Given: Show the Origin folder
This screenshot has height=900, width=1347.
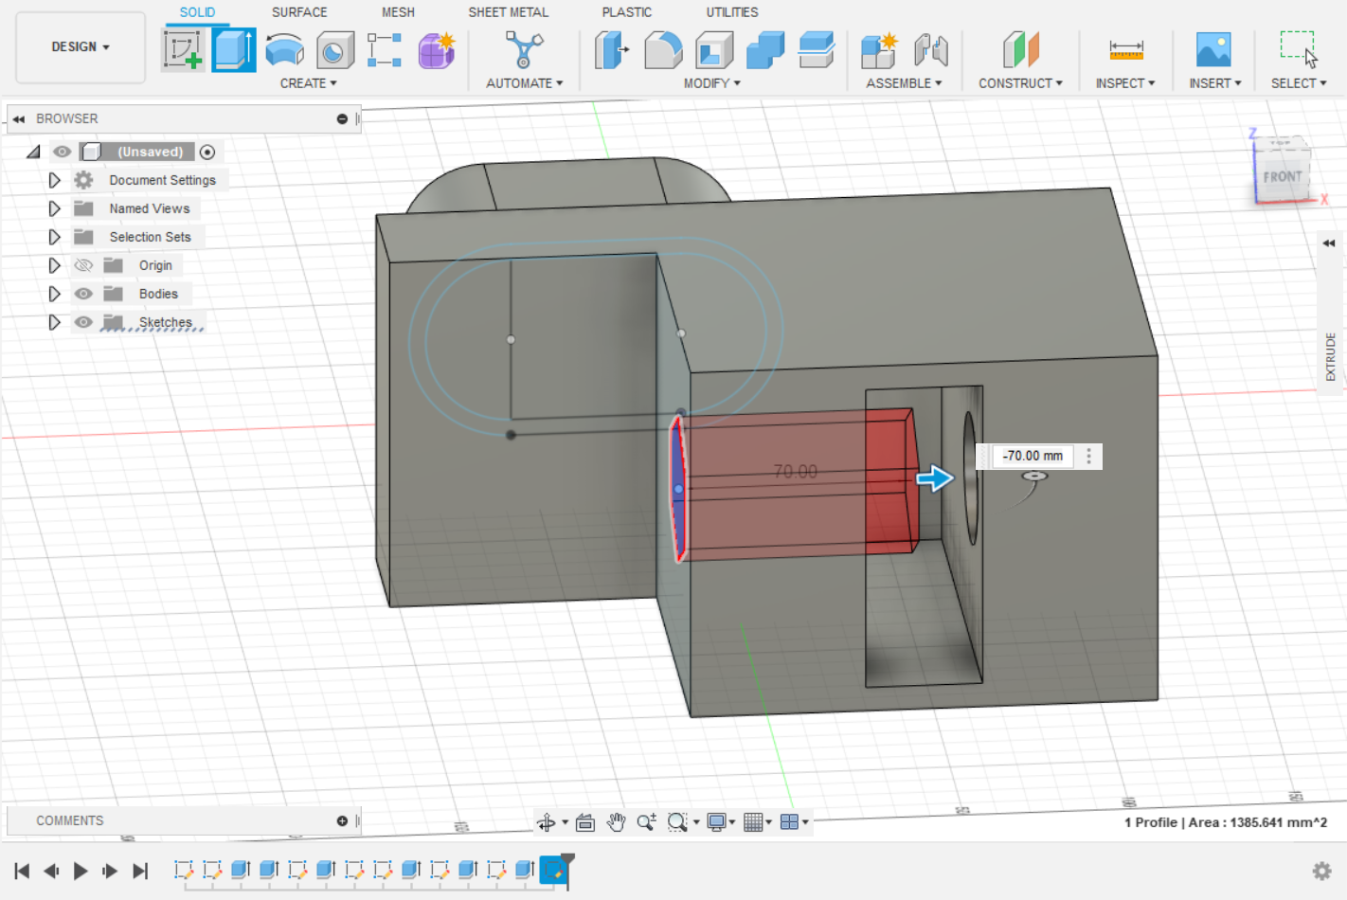Looking at the screenshot, I should click(83, 265).
